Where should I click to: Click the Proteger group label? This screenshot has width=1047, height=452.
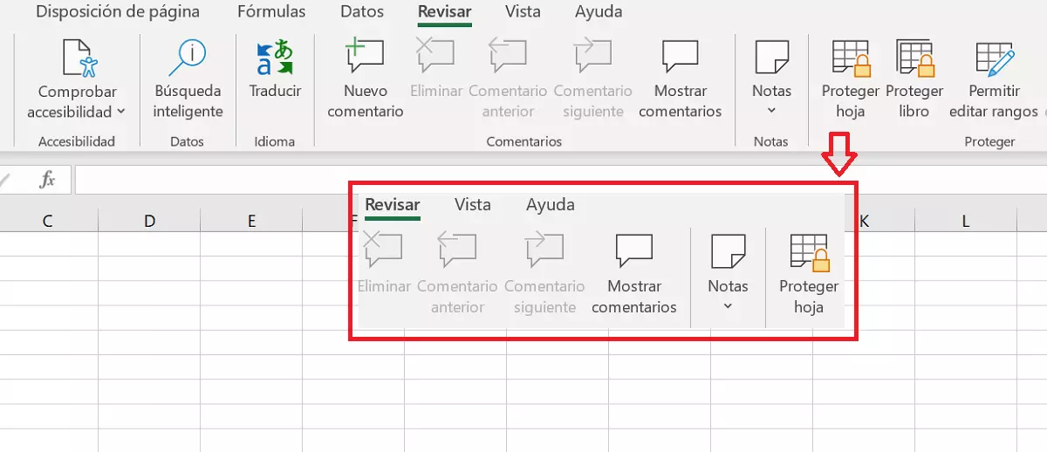pyautogui.click(x=989, y=141)
